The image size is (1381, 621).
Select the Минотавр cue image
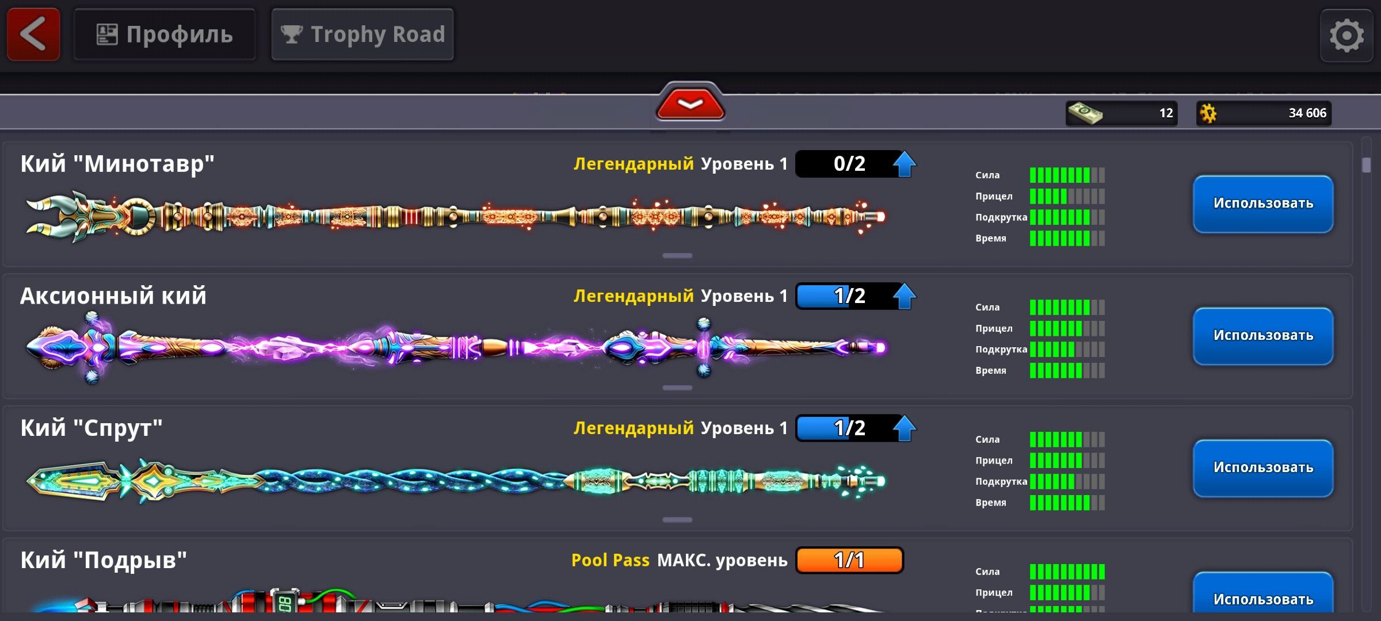click(x=456, y=217)
